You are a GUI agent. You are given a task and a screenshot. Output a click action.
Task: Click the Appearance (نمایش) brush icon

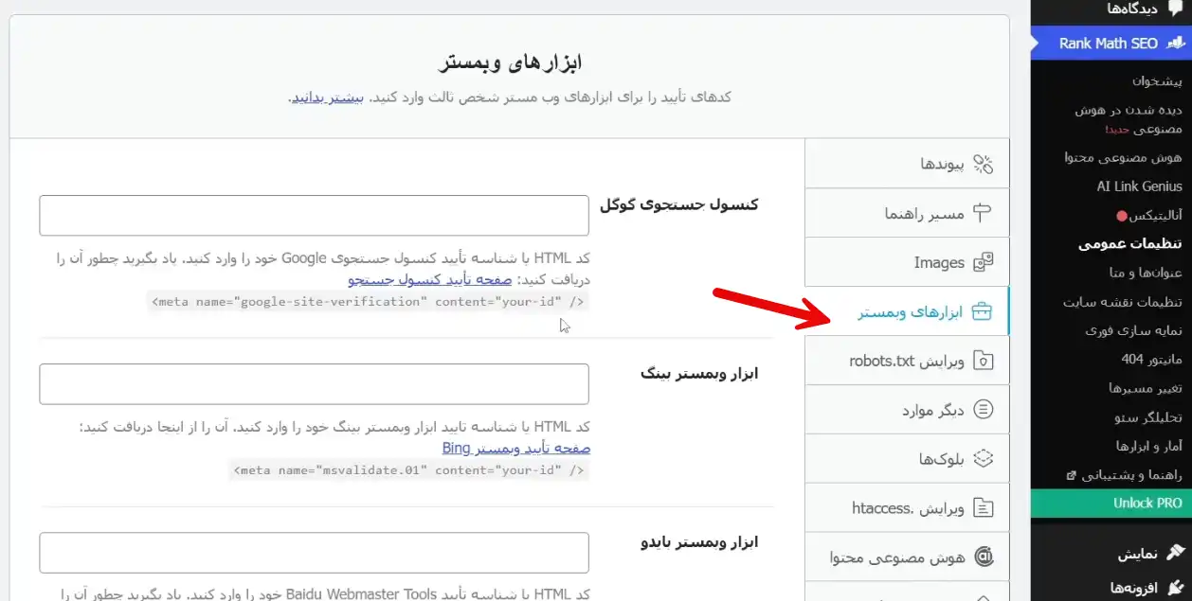click(1175, 552)
